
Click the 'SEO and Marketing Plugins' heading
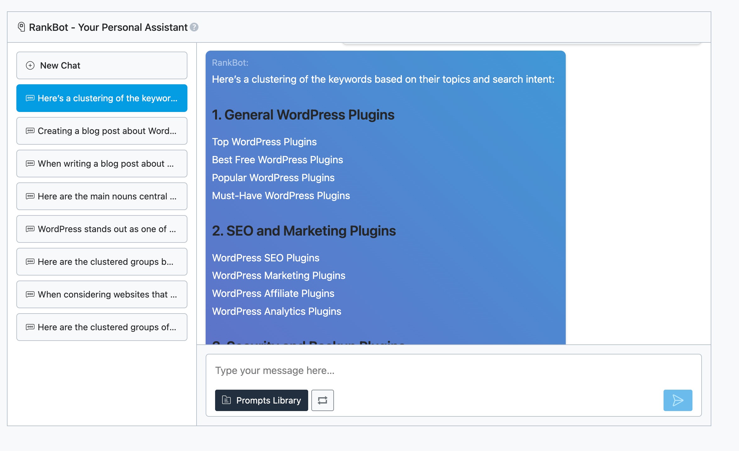303,231
